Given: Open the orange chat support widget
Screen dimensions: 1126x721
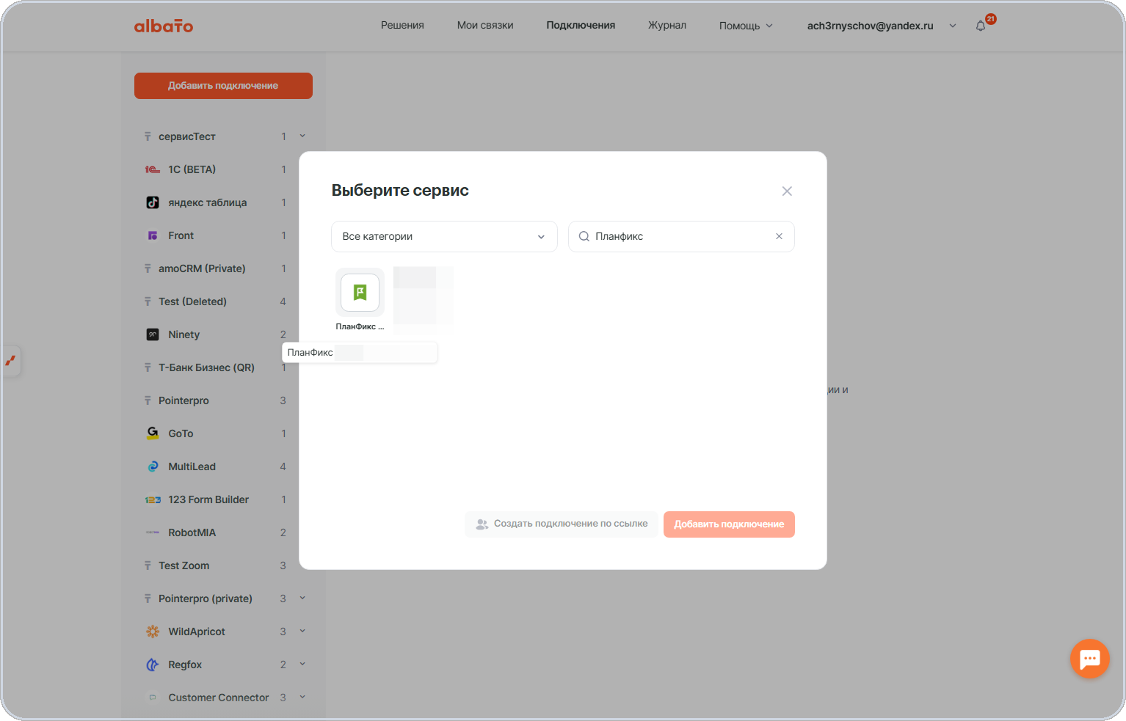Looking at the screenshot, I should click(1089, 659).
